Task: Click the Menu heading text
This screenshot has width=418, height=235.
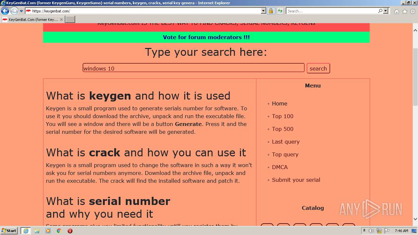Action: 313,86
